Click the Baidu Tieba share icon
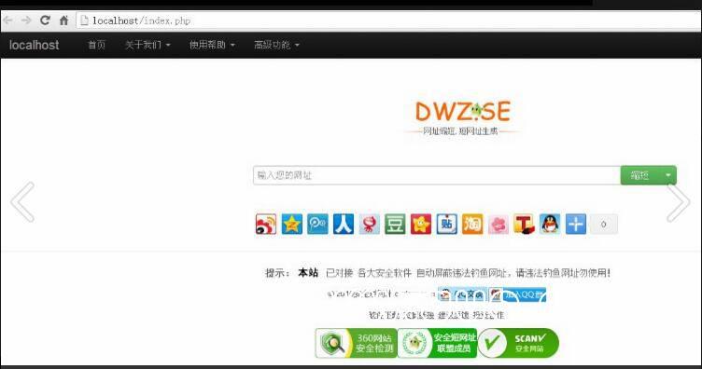 (x=447, y=225)
